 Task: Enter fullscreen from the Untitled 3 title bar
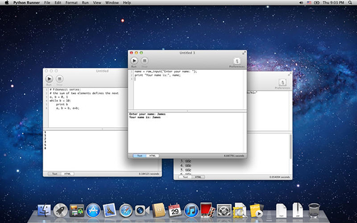pos(244,53)
